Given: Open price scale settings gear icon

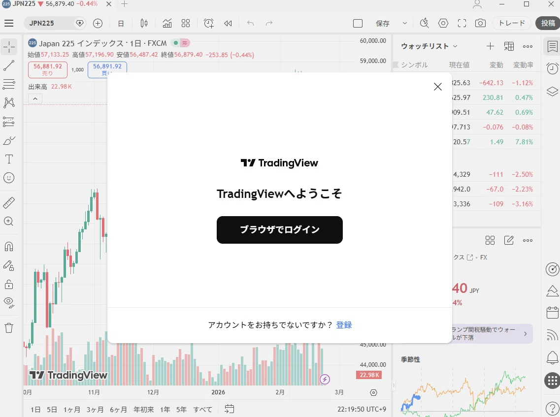Looking at the screenshot, I should coord(373,393).
